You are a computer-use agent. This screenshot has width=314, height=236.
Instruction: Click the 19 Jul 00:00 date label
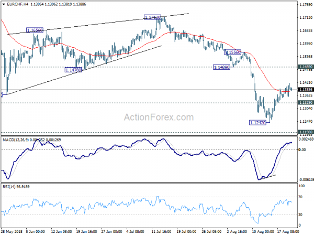(x=187, y=232)
